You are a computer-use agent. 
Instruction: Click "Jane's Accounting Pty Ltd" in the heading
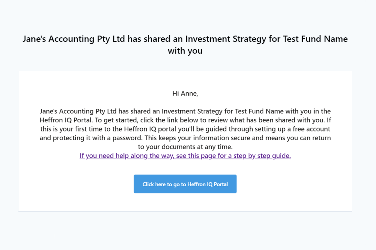[x=74, y=39]
